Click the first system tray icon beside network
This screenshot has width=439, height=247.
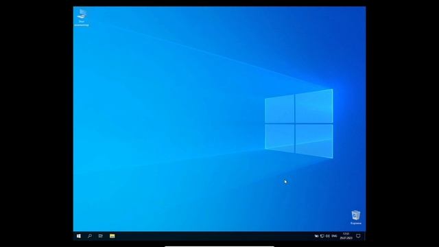pos(317,236)
